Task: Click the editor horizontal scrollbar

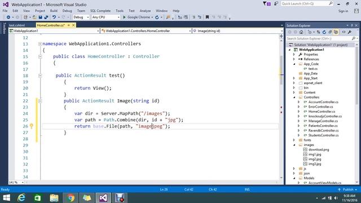Action: click(x=152, y=182)
